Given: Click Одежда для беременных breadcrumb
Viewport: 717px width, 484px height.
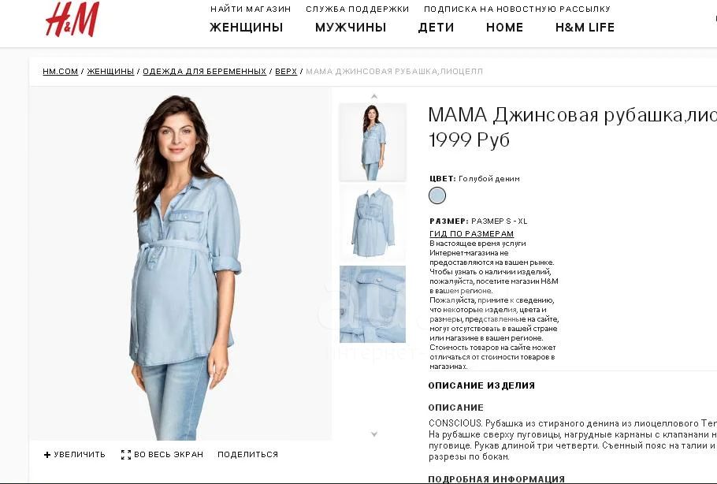Looking at the screenshot, I should click(204, 72).
